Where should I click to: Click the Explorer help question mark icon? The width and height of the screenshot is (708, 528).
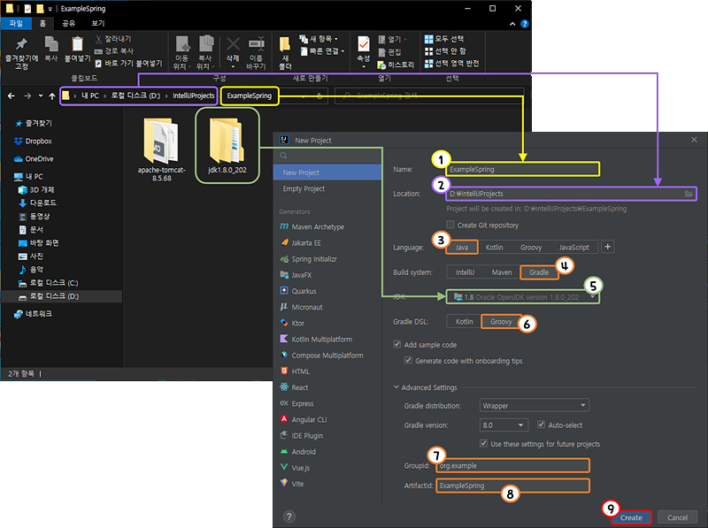click(525, 24)
